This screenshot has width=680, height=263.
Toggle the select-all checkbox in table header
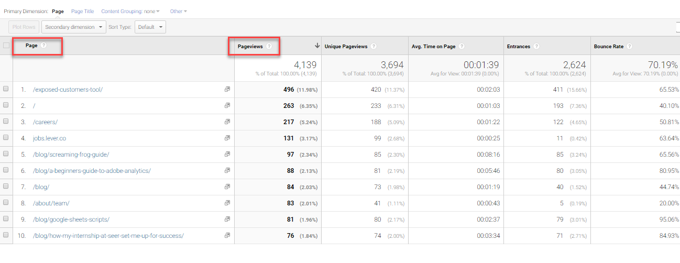pyautogui.click(x=6, y=46)
